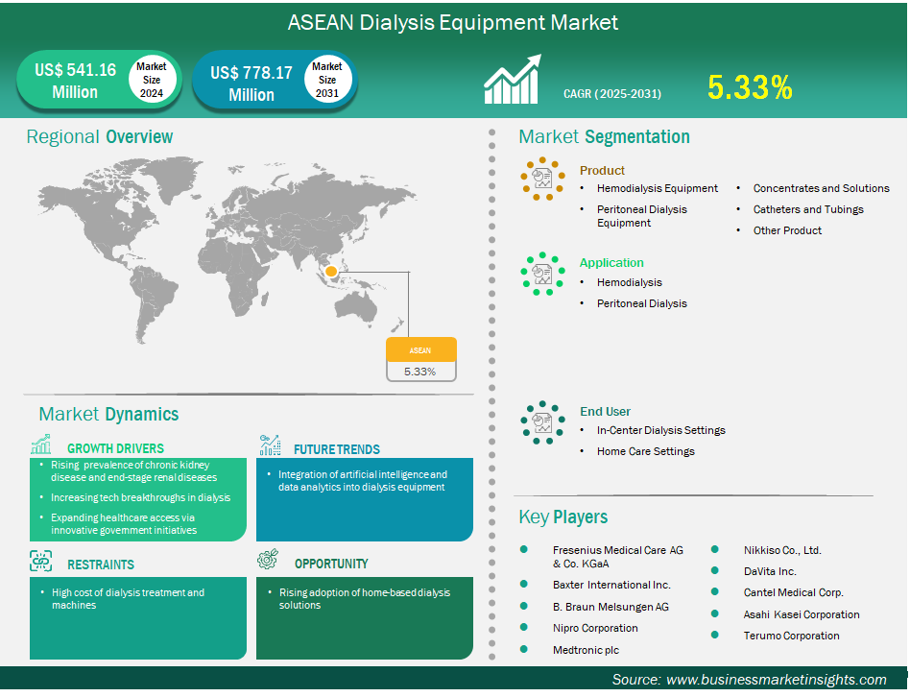
Task: Click the OPPORTUNITY heading
Action: 331,564
